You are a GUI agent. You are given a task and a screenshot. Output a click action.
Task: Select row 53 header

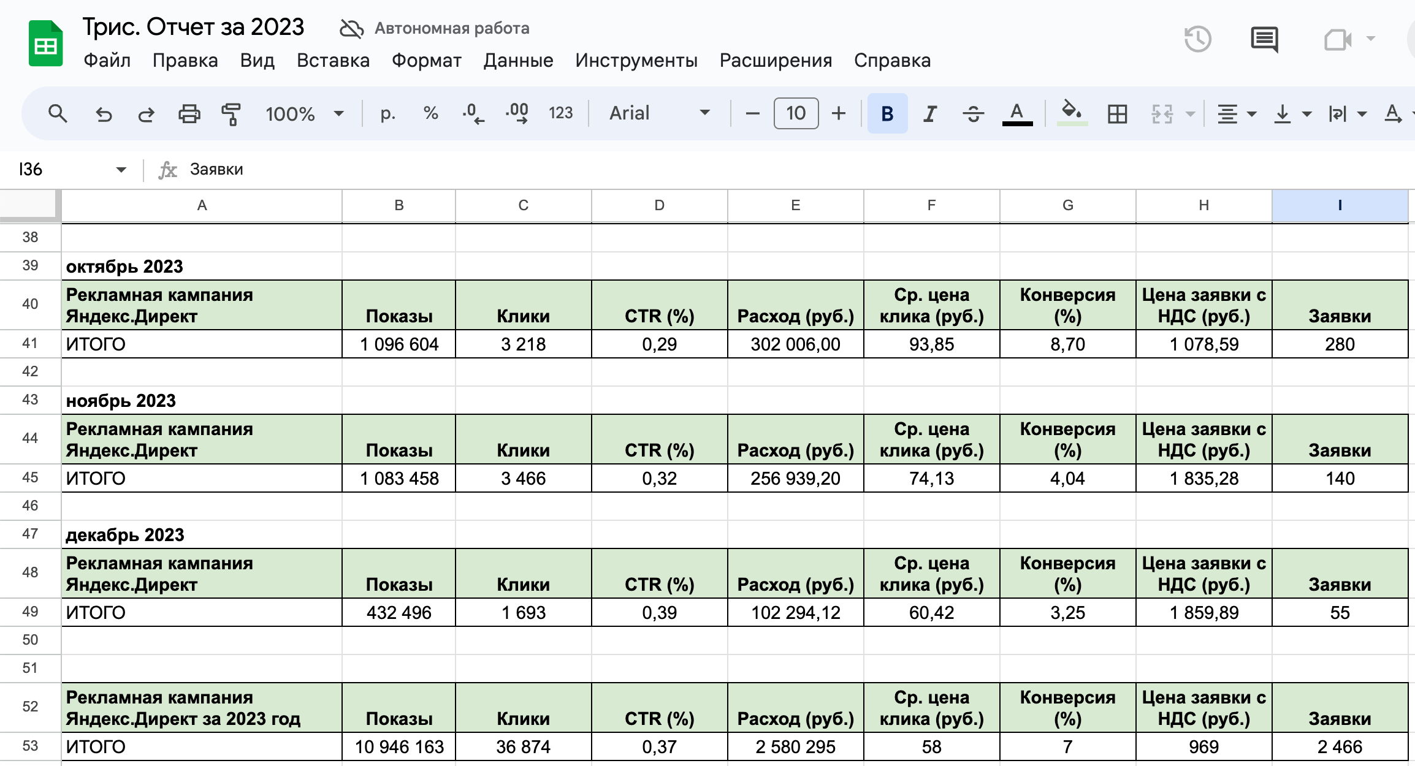(x=30, y=746)
